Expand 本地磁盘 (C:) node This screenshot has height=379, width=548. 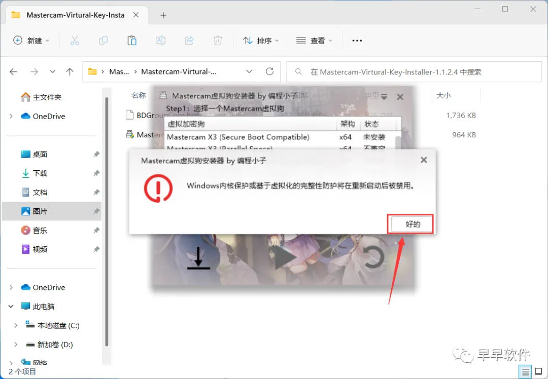16,325
